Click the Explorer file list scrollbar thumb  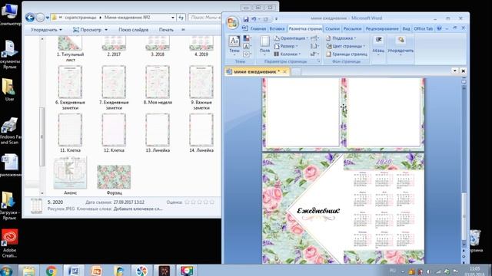coord(42,136)
